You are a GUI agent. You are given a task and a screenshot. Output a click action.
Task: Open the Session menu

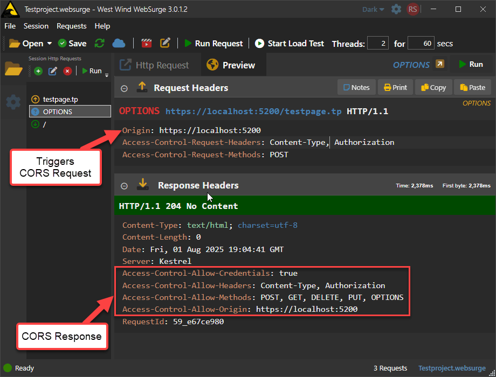(x=36, y=26)
